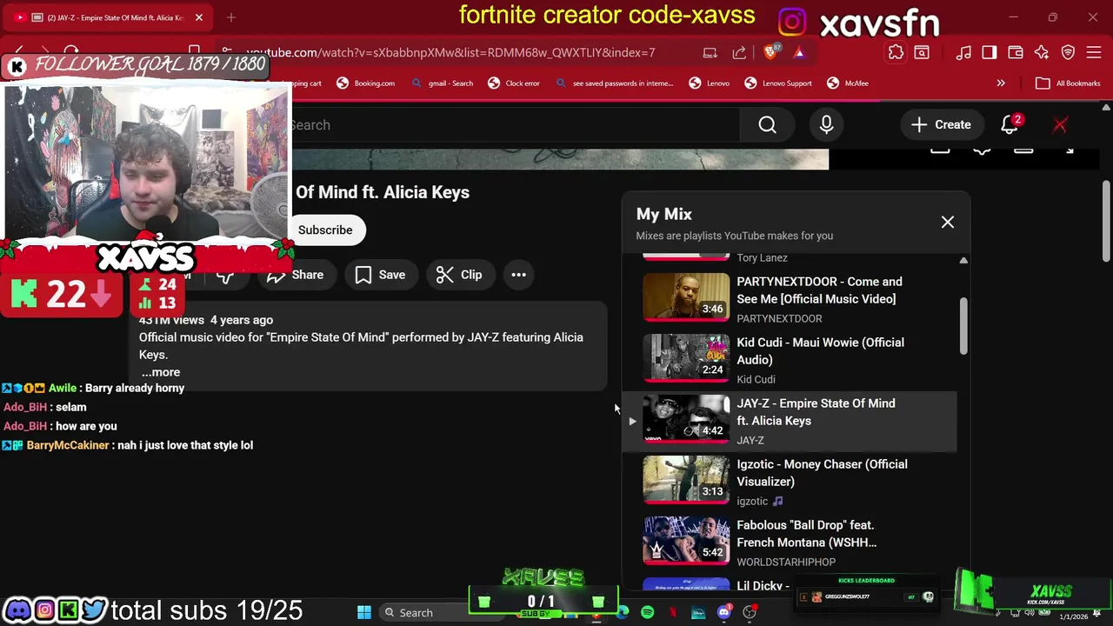Play Igzotic - Money Chaser thumbnail
Viewport: 1113px width, 626px height.
pos(686,480)
